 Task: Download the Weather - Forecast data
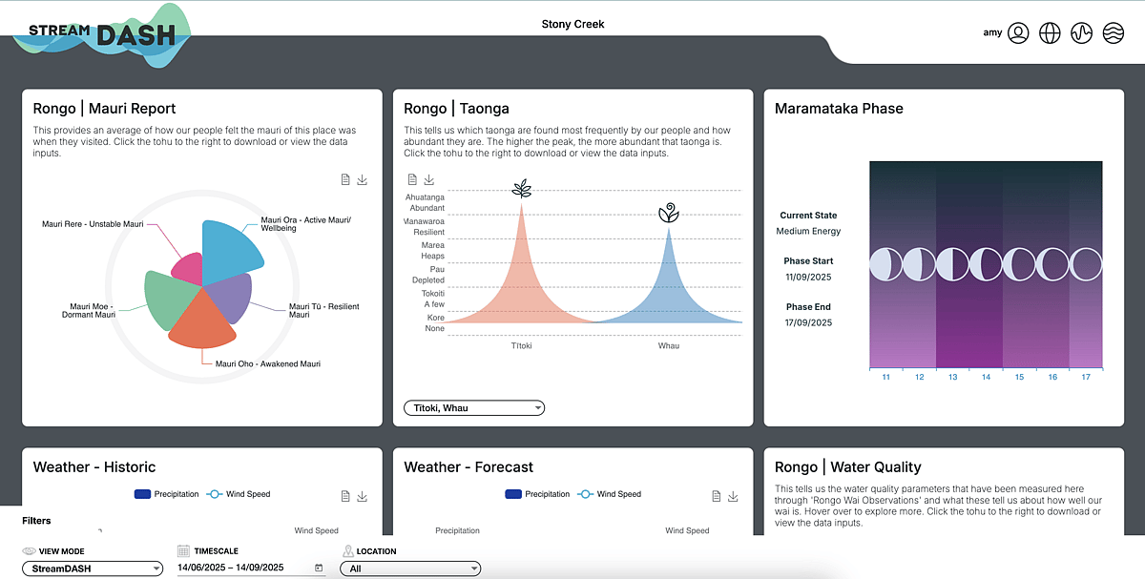(x=734, y=496)
